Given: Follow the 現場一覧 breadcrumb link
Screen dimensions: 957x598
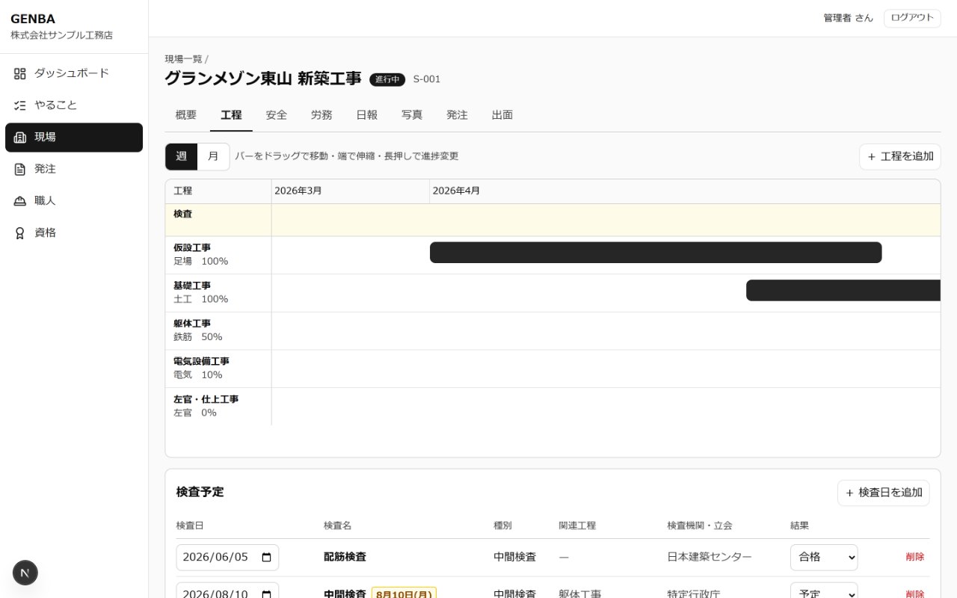Looking at the screenshot, I should tap(184, 59).
